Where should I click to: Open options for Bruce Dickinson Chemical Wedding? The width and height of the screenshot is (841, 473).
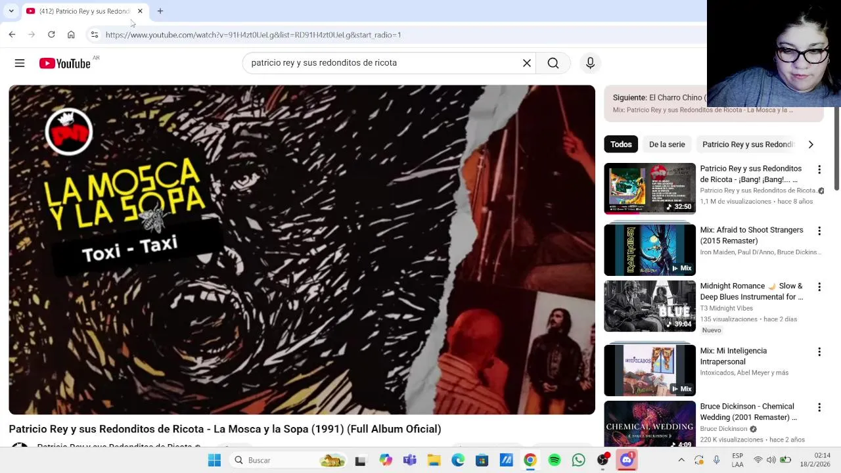point(819,407)
